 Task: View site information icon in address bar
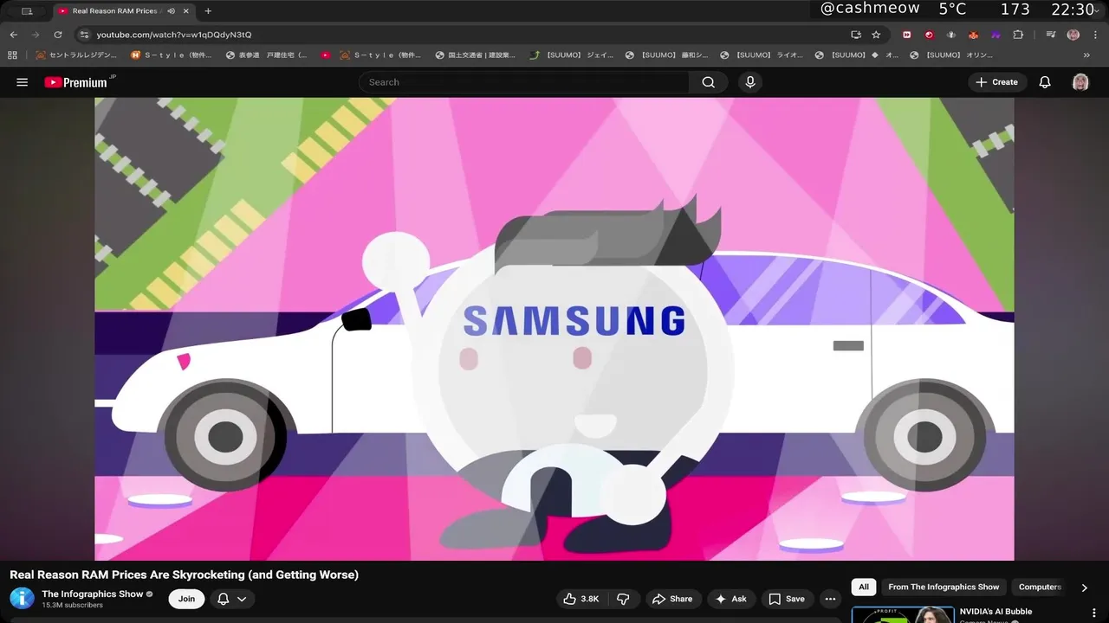pos(84,35)
